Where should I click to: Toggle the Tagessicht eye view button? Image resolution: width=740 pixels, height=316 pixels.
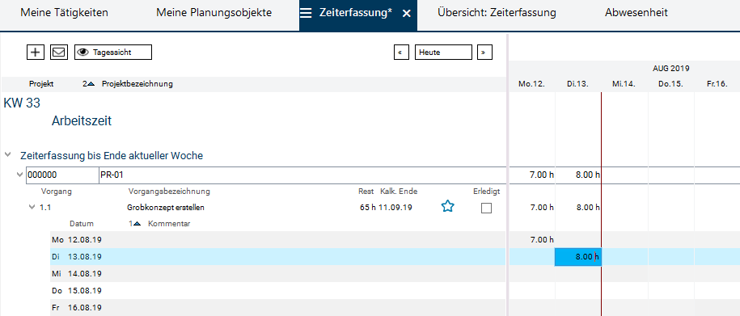point(113,53)
